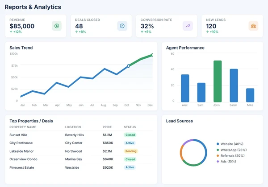268x187 pixels.
Task: Click the Closed status badge for Sunset Villa
Action: click(130, 135)
